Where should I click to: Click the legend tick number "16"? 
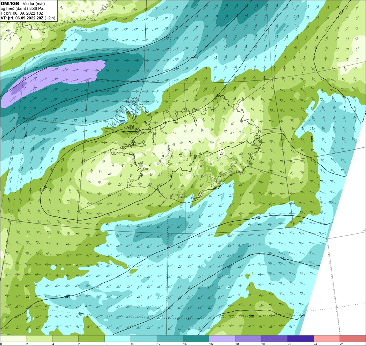tap(211, 344)
